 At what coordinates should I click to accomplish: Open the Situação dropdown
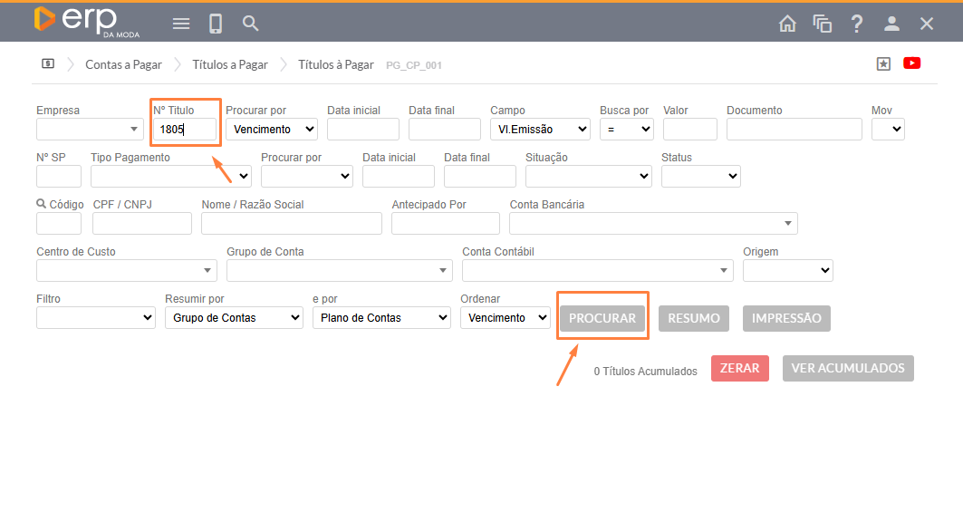(x=588, y=177)
